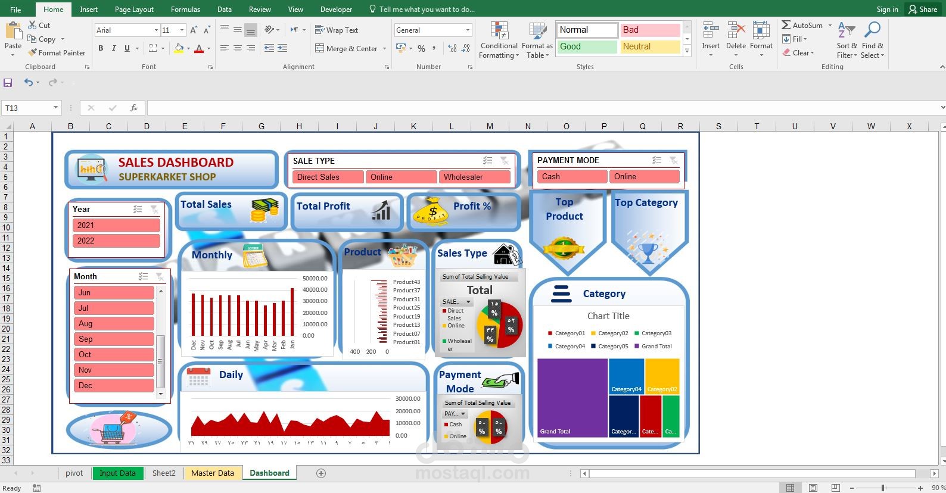Expand the Name Box dropdown
The width and height of the screenshot is (946, 493).
pos(55,108)
